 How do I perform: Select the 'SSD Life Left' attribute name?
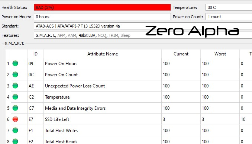pyautogui.click(x=57, y=119)
